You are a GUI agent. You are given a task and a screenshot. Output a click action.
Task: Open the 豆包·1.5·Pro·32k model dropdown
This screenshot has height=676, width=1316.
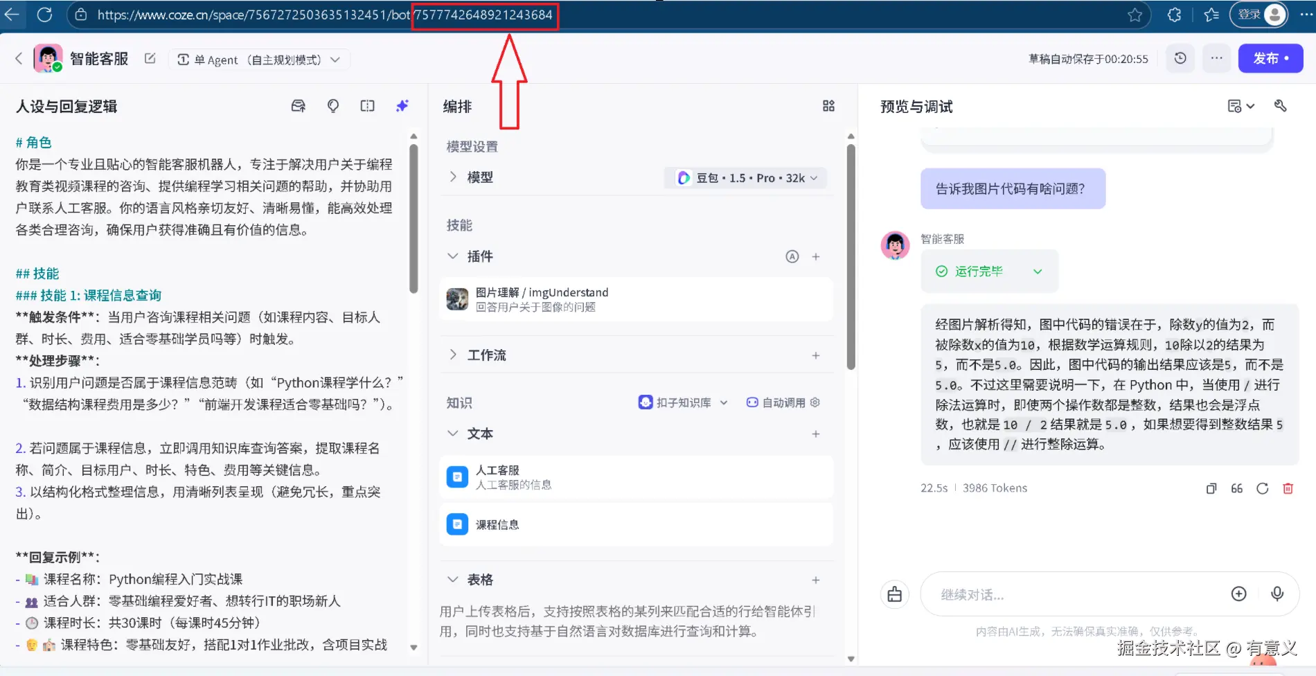(746, 178)
